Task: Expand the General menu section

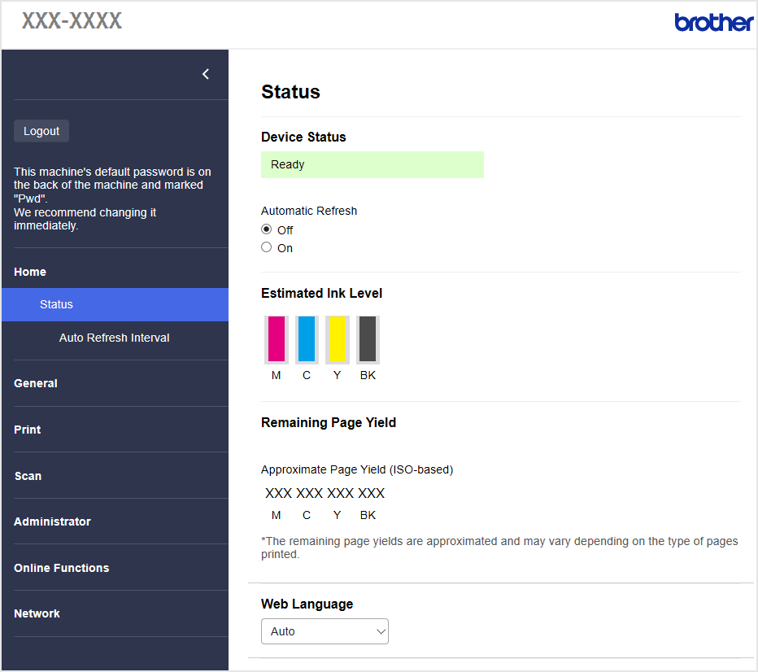Action: 36,383
